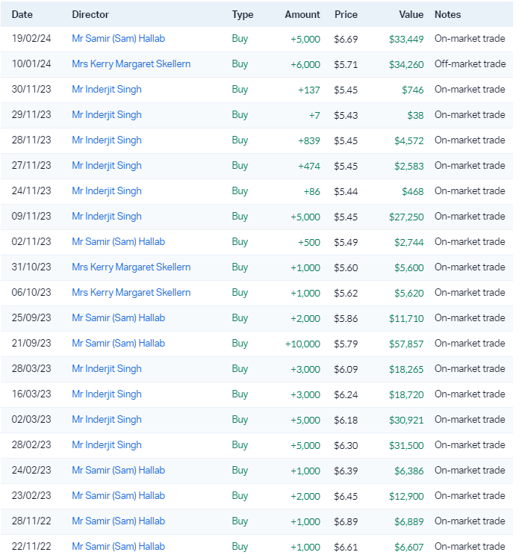Open Mr Inderjit Singh link dated 30/11/23
Screen dimensions: 522x555
(106, 90)
